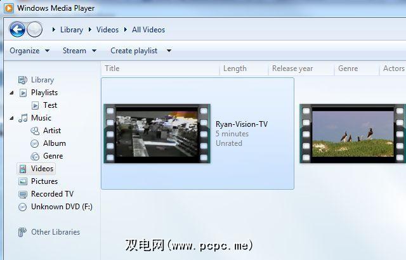The image size is (406, 260).
Task: Sort by the Genre column header
Action: [x=357, y=68]
